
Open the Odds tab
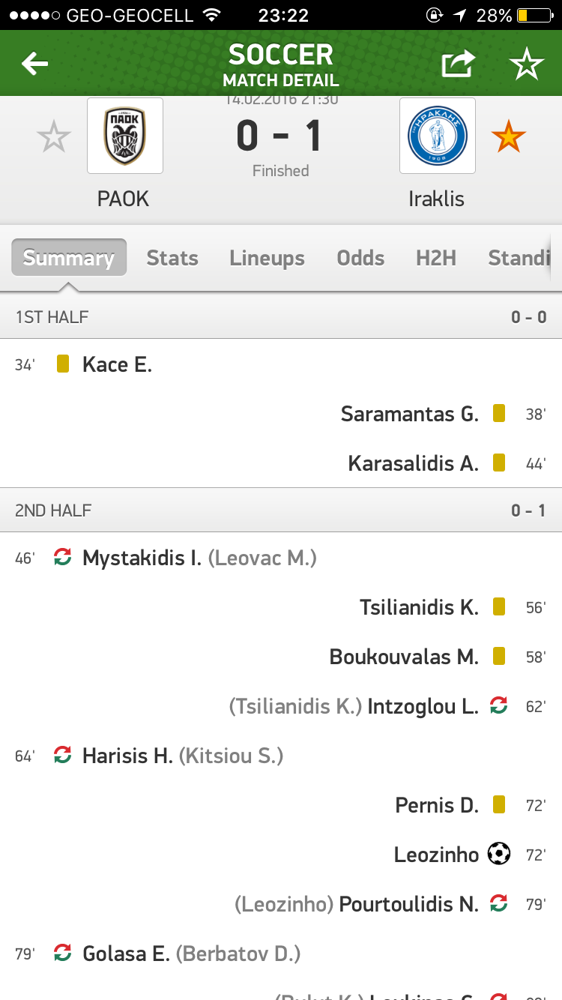360,258
